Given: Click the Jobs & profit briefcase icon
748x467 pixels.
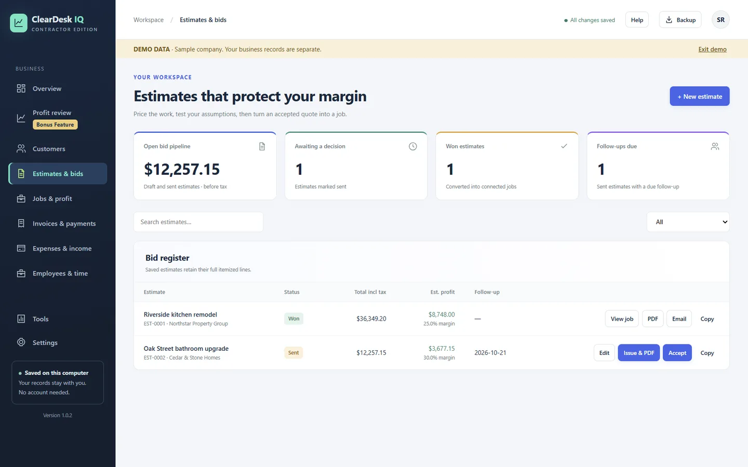Looking at the screenshot, I should tap(21, 199).
